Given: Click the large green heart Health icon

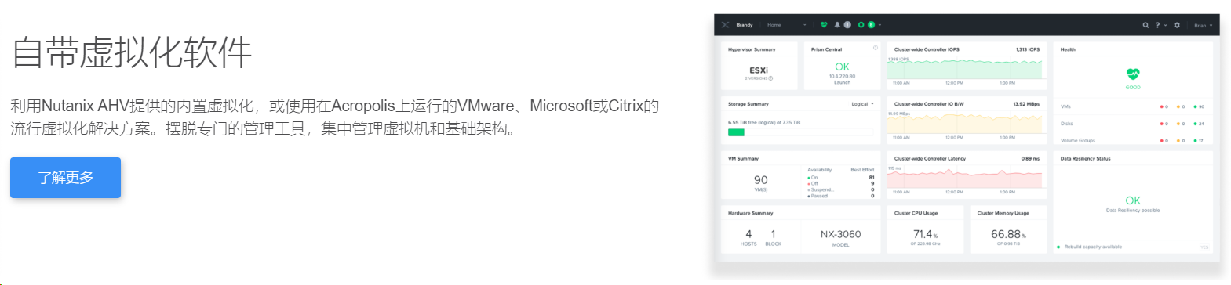Looking at the screenshot, I should pos(1133,74).
